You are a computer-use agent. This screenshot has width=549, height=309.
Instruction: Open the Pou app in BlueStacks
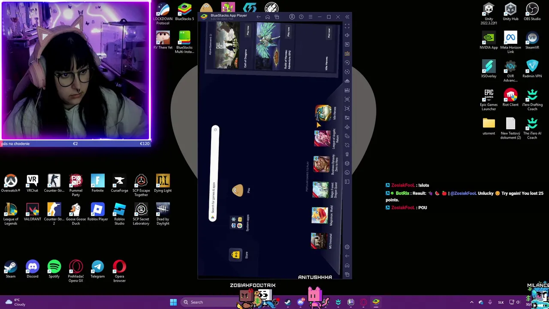click(x=237, y=191)
